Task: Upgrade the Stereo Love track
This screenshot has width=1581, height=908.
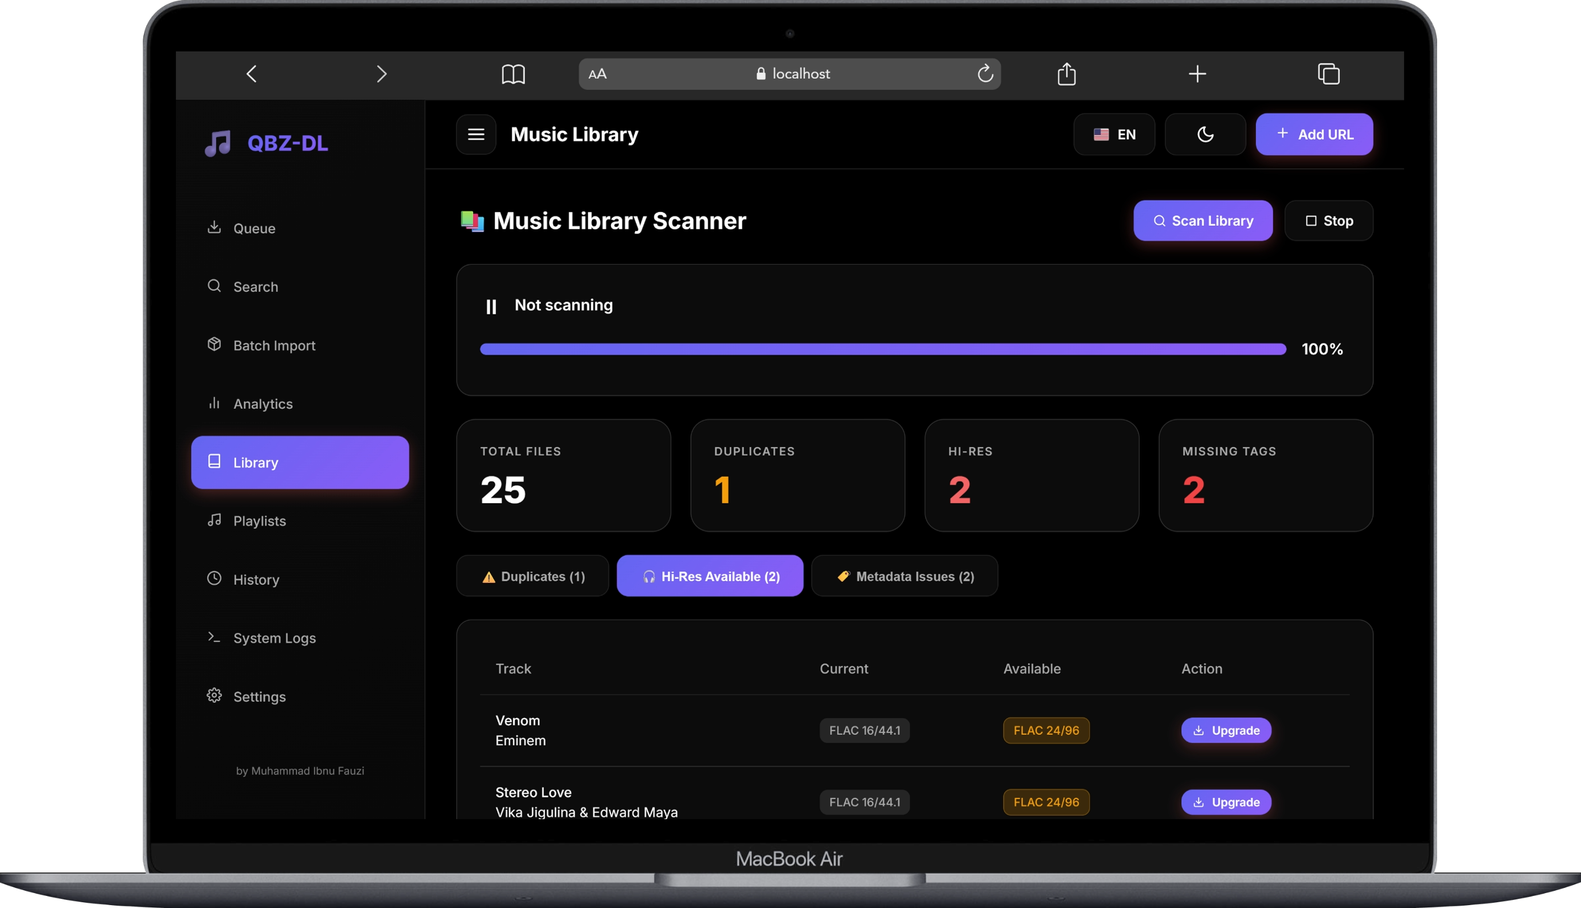Action: (1226, 803)
